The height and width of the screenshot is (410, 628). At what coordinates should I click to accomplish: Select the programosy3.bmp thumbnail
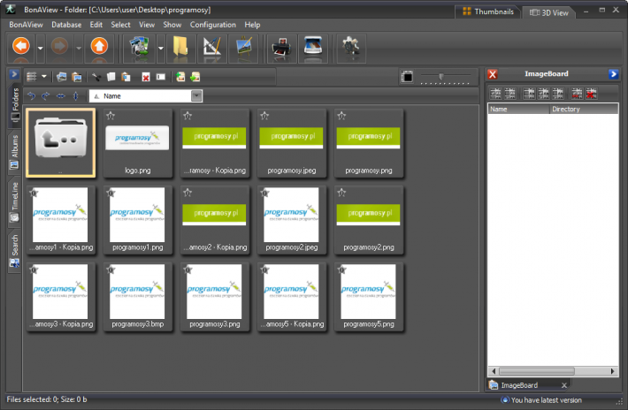(x=137, y=297)
